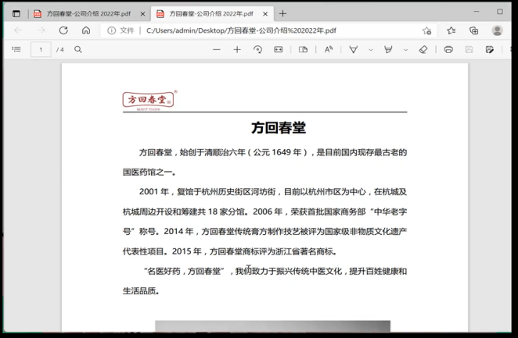Open the table of contents sidebar
The height and width of the screenshot is (338, 518).
coord(16,49)
